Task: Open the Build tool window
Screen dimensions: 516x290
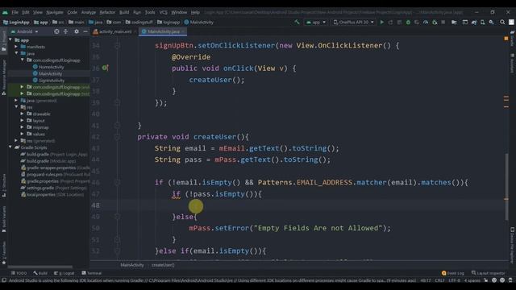Action: pyautogui.click(x=40, y=273)
